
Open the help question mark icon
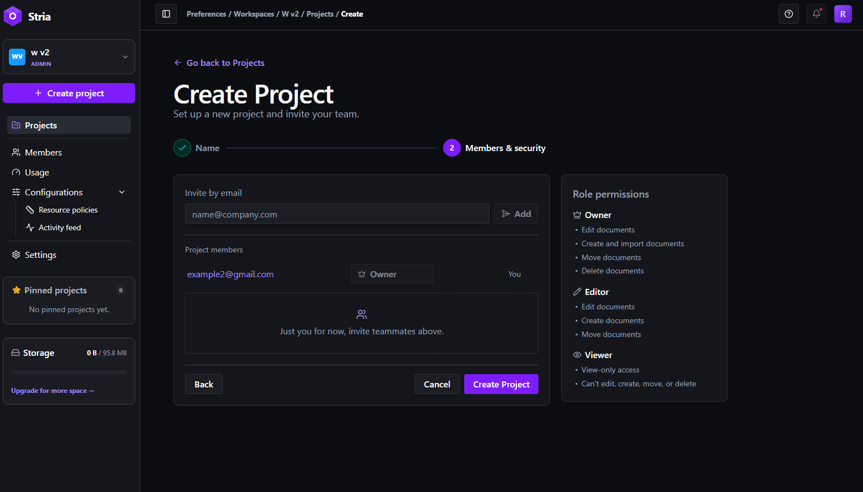pos(789,14)
